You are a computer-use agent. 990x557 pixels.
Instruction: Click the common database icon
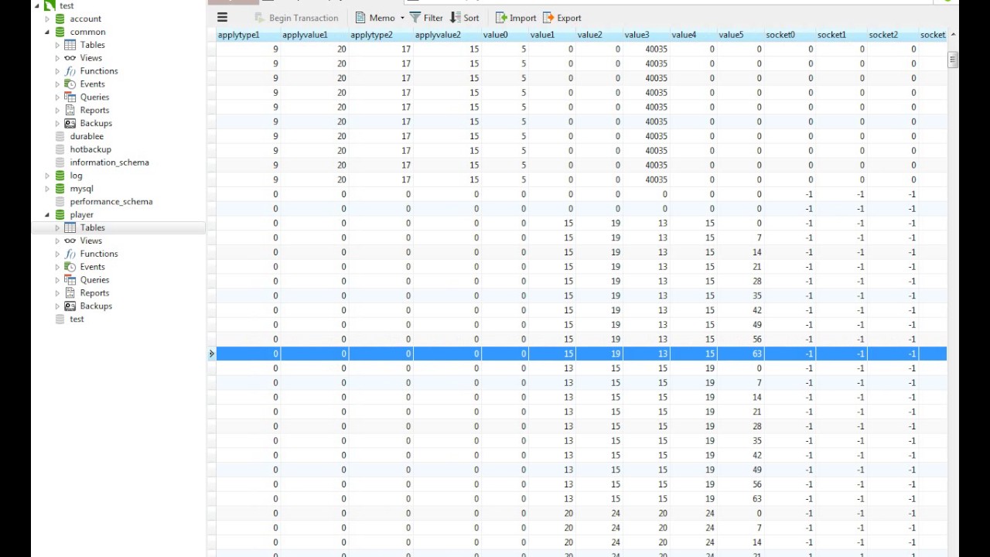tap(60, 32)
